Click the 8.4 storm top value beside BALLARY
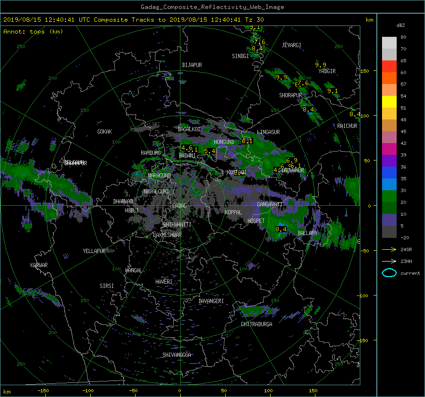 point(281,229)
